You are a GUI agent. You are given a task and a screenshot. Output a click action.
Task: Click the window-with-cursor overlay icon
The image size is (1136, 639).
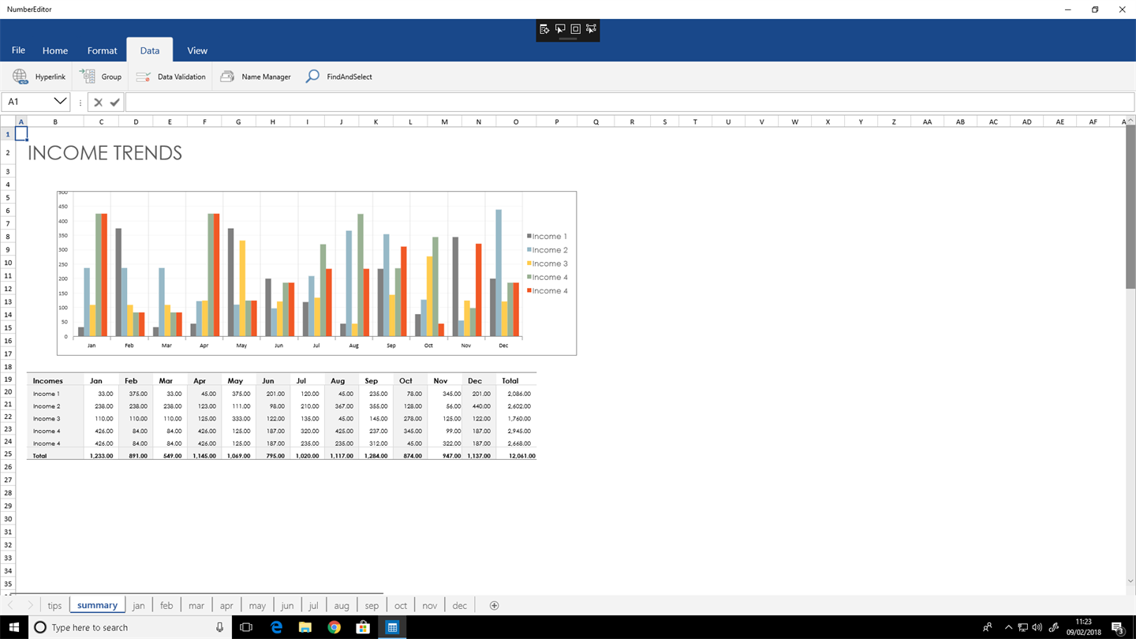(560, 29)
